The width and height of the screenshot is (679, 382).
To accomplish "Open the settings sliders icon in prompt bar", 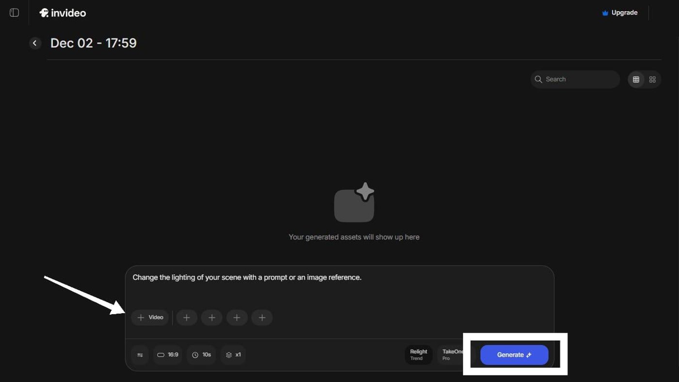I will coord(140,355).
